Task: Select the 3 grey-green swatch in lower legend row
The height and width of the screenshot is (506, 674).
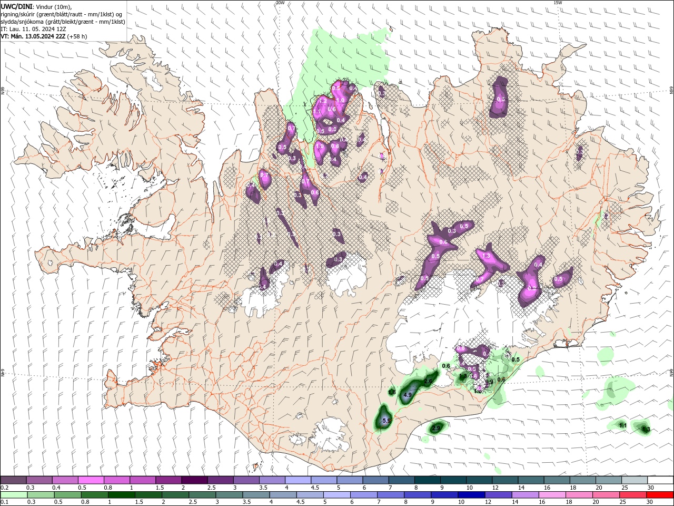Action: [229, 495]
